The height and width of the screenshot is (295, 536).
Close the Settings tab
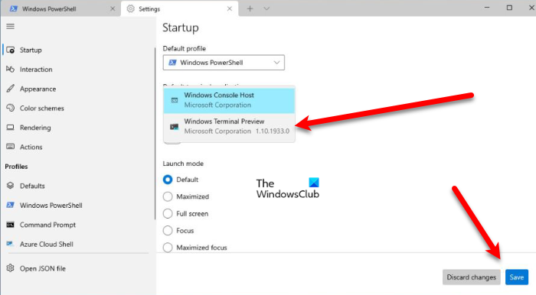click(x=230, y=9)
